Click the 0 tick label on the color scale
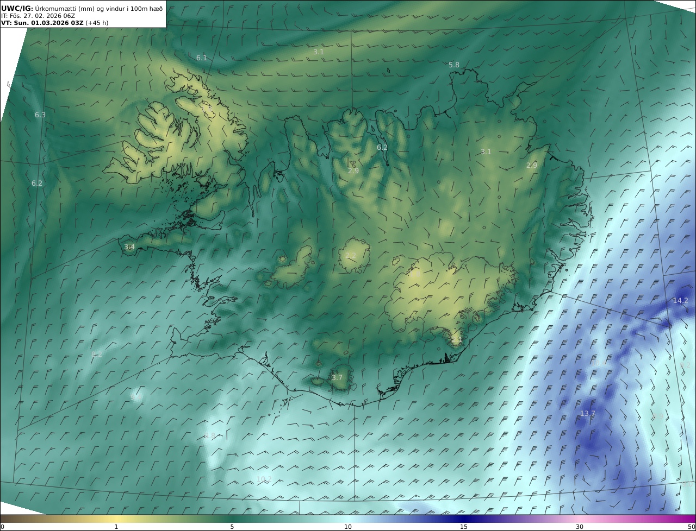The height and width of the screenshot is (531, 696). pos(2,527)
